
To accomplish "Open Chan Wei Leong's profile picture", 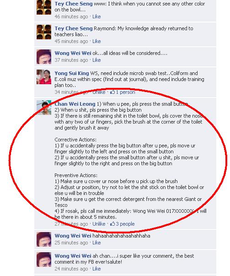I will click(x=44, y=108).
